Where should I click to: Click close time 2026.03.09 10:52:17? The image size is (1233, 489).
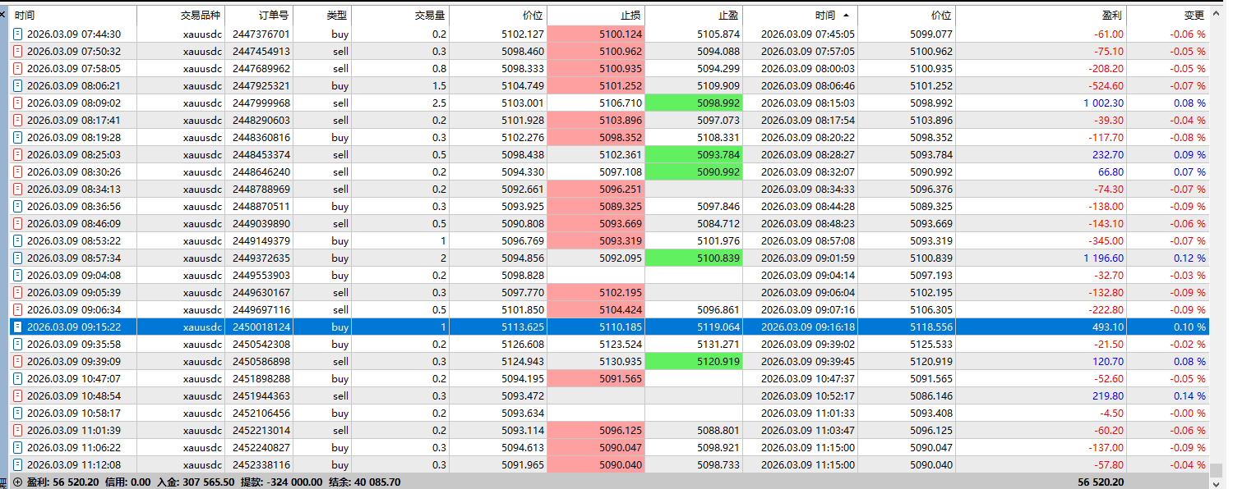(808, 395)
